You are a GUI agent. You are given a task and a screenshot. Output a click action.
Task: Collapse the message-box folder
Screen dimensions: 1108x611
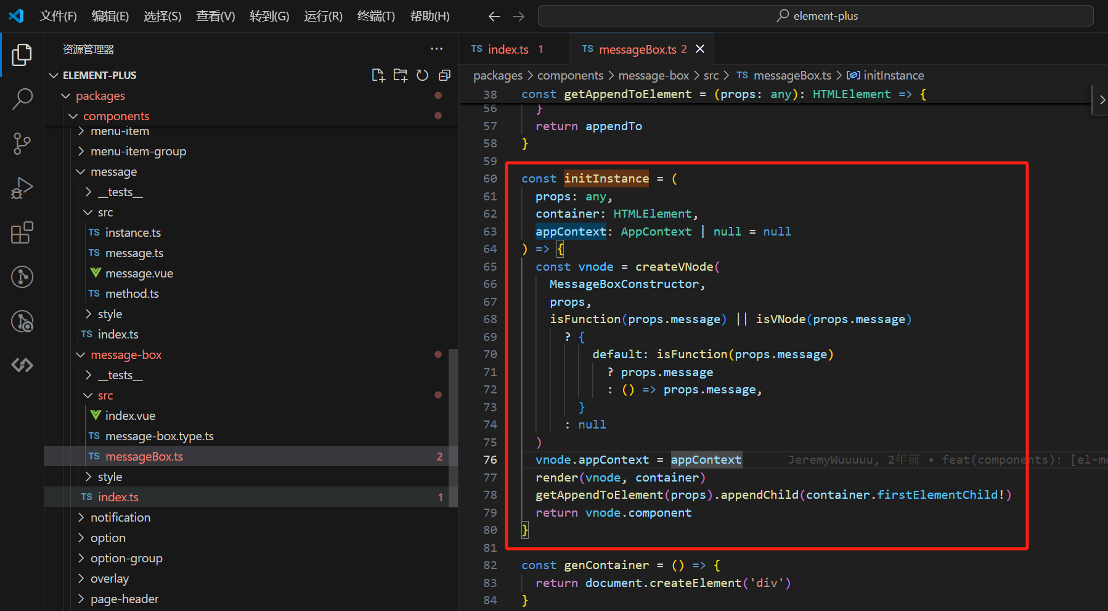[126, 355]
